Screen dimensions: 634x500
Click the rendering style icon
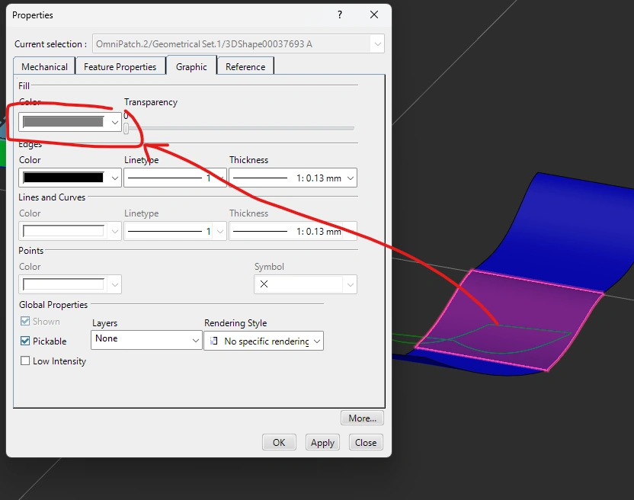pos(214,341)
